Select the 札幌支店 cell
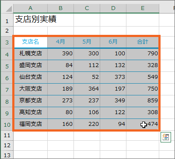The height and width of the screenshot is (159, 175). (31, 54)
